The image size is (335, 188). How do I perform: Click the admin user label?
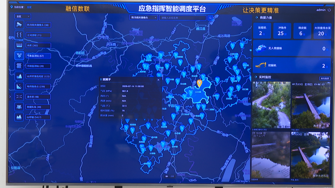point(321,10)
